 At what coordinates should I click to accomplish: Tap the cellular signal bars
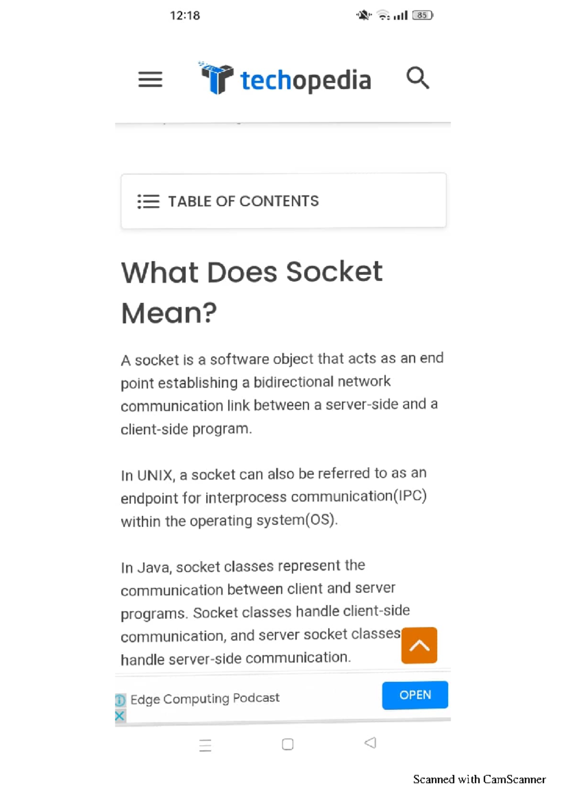coord(400,16)
